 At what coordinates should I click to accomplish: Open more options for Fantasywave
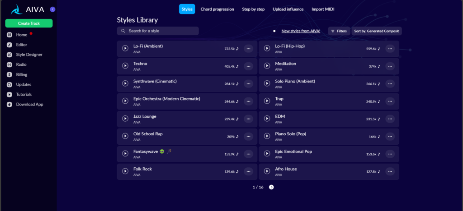[x=248, y=154]
